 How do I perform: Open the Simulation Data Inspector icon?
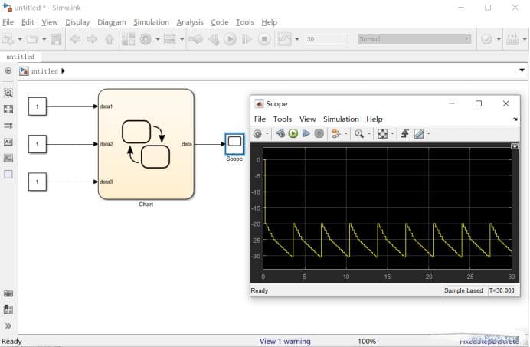coord(284,39)
